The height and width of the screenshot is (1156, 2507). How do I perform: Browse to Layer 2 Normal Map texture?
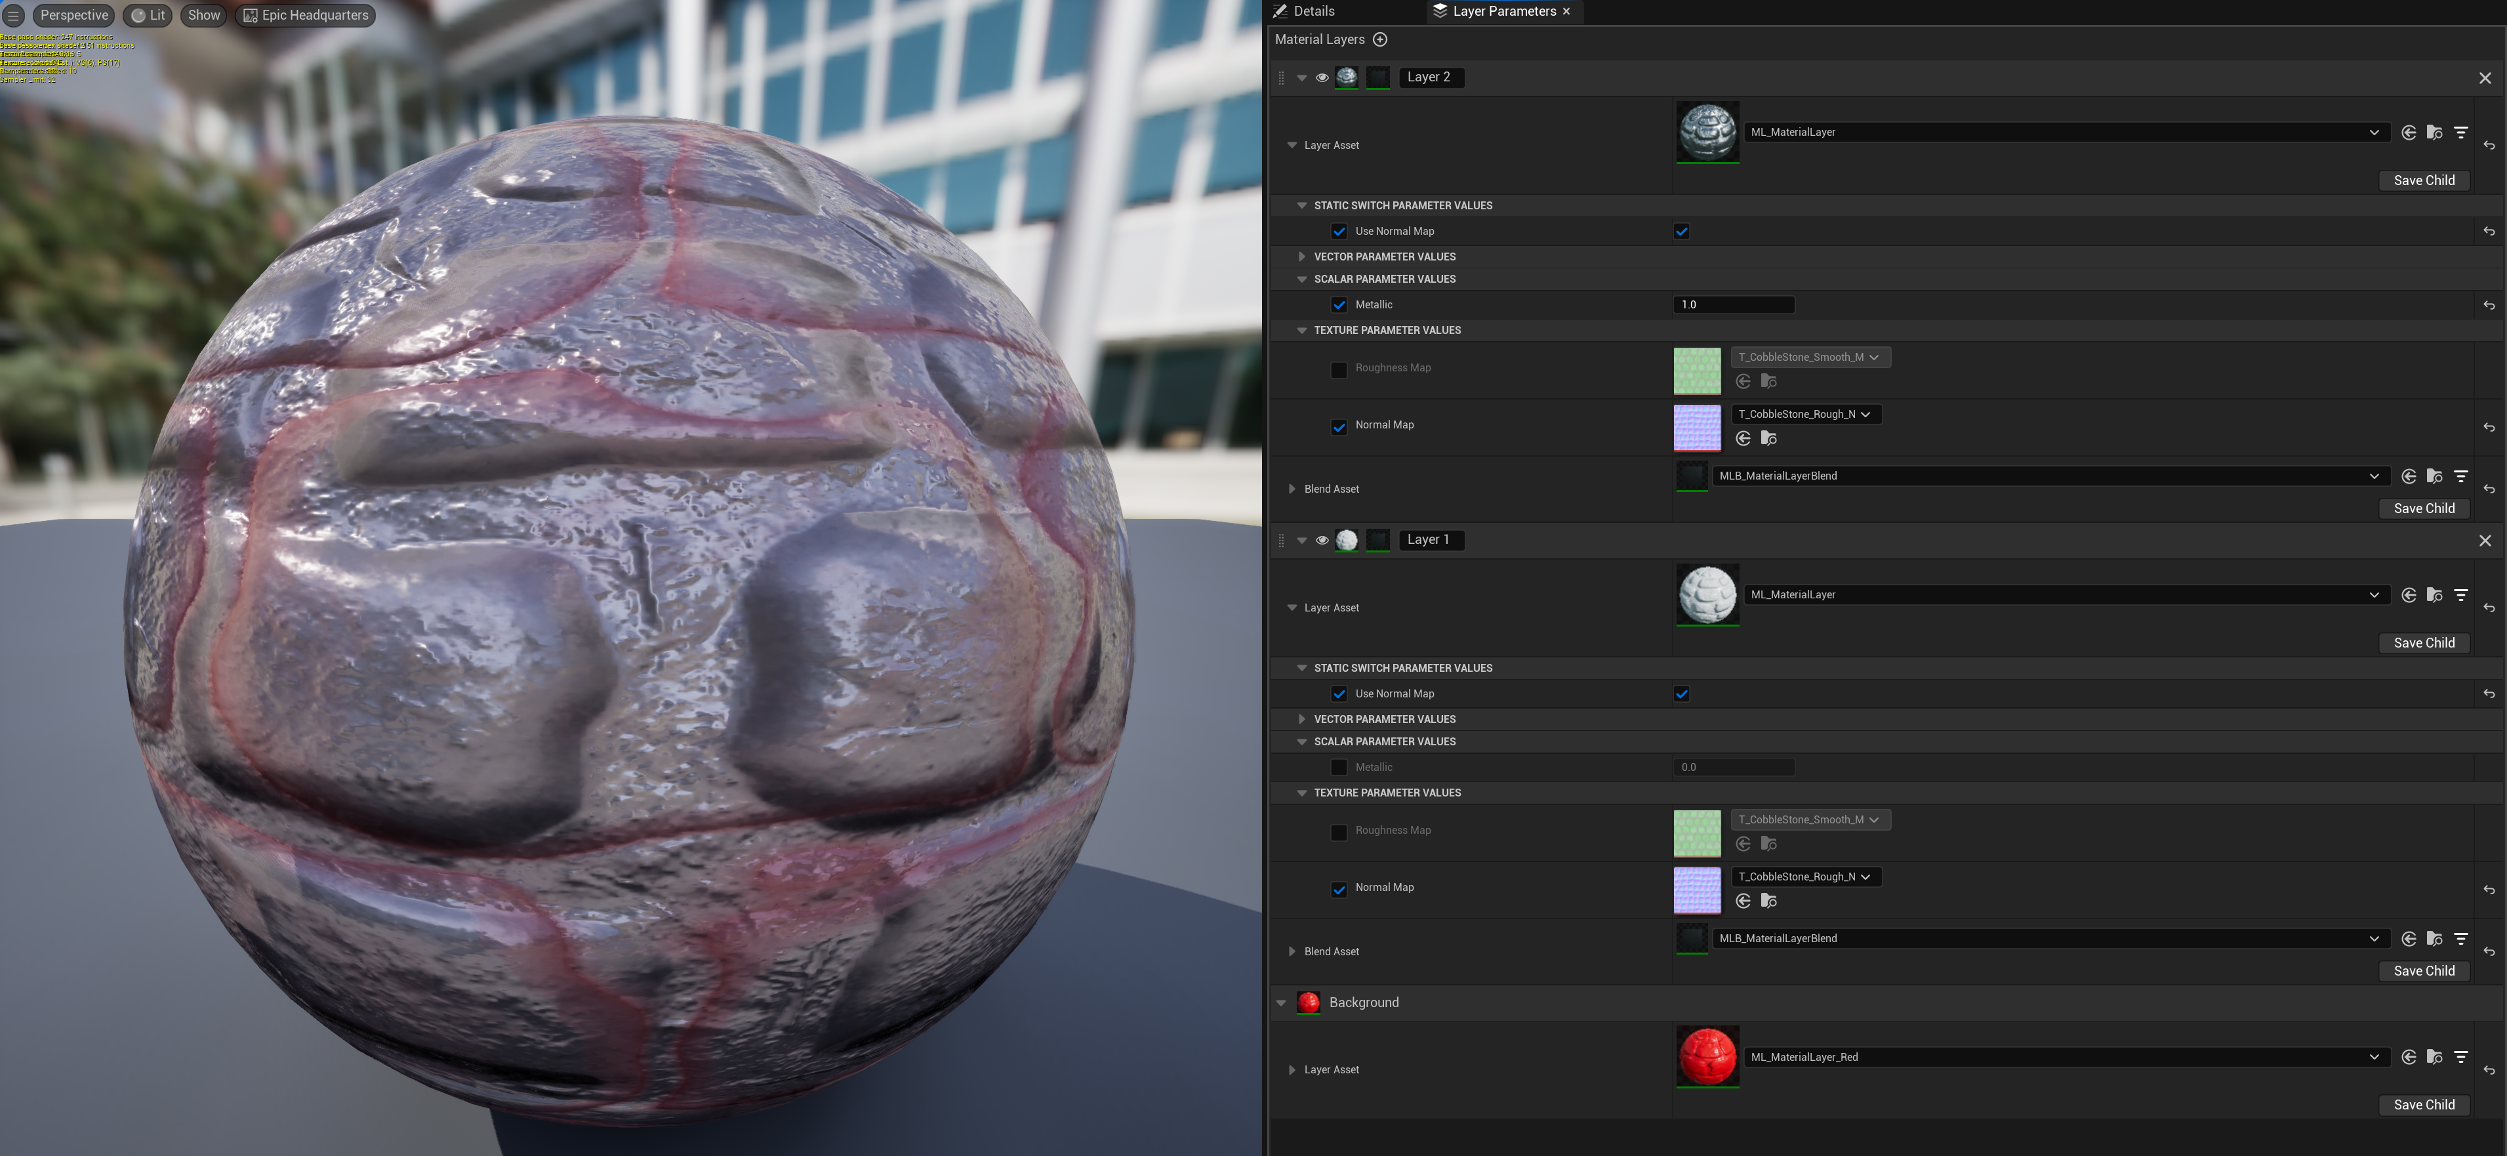pyautogui.click(x=1768, y=439)
